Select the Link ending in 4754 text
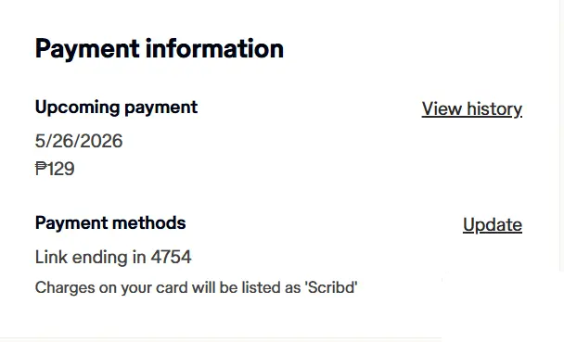Screen dimensions: 564x342 [x=113, y=258]
